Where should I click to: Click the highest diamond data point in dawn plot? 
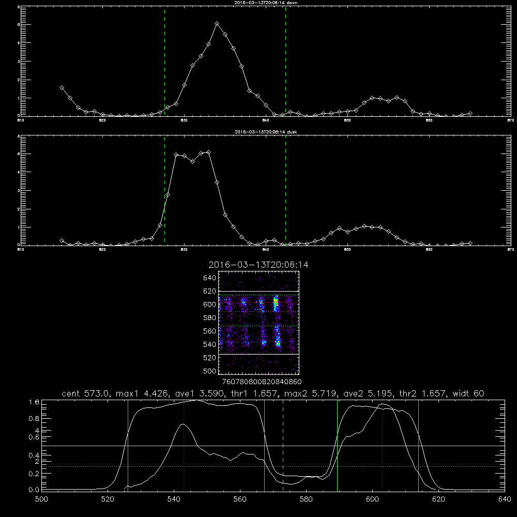[217, 24]
